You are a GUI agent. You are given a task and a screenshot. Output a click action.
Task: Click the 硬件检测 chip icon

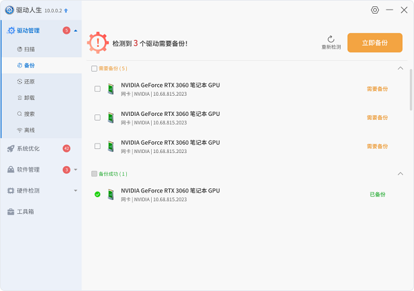tap(10, 190)
